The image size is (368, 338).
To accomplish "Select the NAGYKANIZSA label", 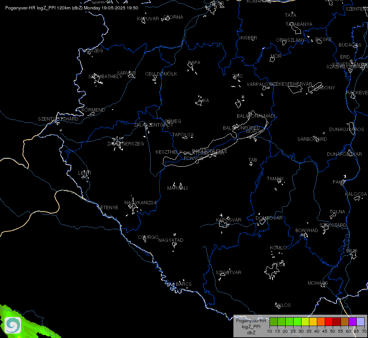I will (x=141, y=203).
